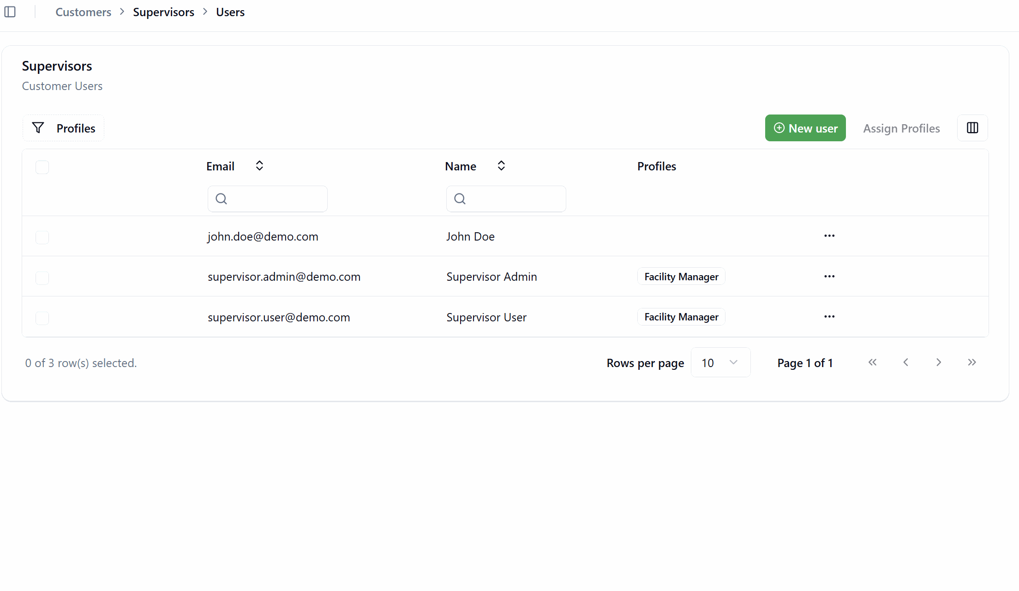Select the john.doe@demo.com row checkbox
This screenshot has height=591, width=1019.
(42, 237)
